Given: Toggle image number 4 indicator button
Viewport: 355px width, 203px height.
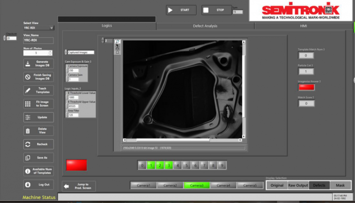Looking at the screenshot, I should pos(177,166).
